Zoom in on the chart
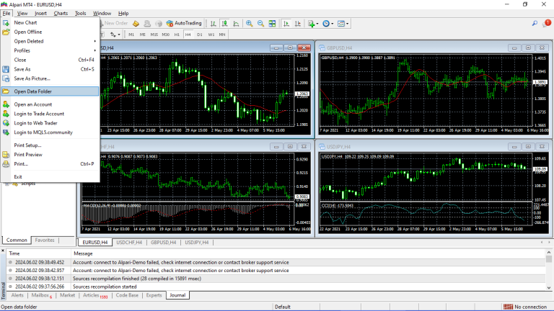554x311 pixels. pyautogui.click(x=250, y=24)
